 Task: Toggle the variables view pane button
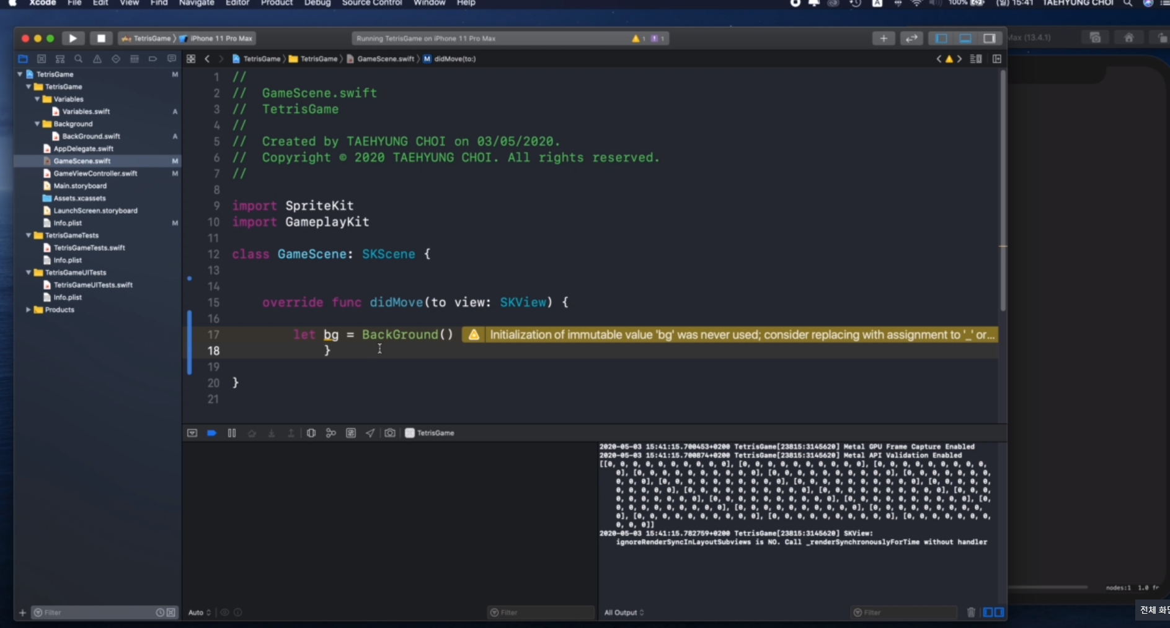click(988, 613)
